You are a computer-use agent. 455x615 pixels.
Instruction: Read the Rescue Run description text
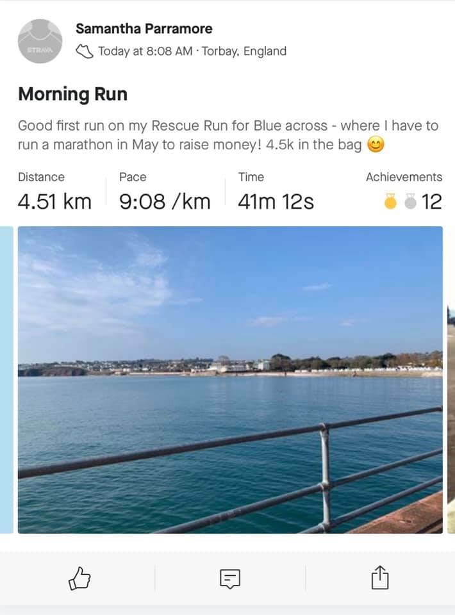(228, 135)
